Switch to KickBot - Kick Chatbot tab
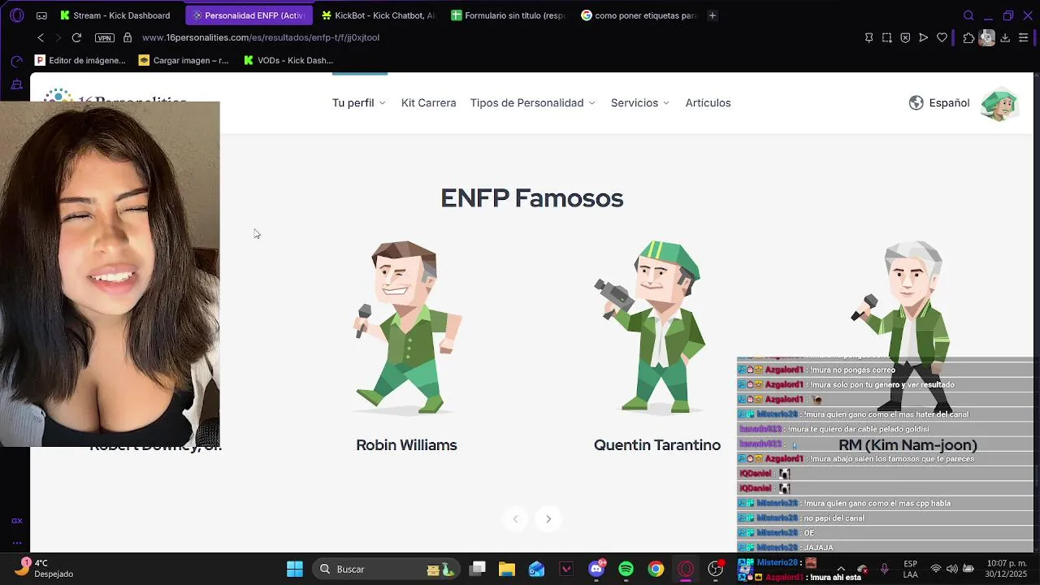 tap(378, 15)
